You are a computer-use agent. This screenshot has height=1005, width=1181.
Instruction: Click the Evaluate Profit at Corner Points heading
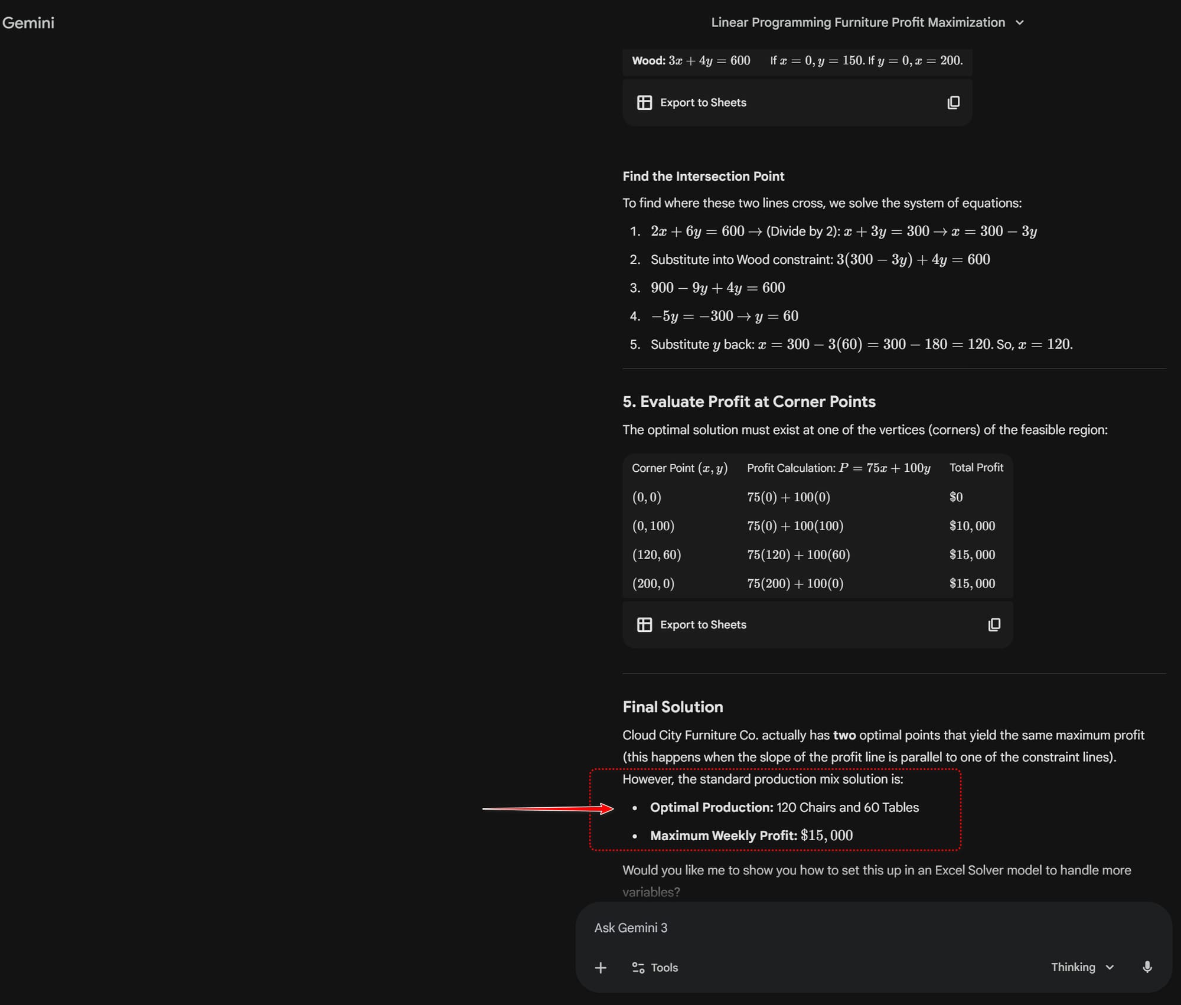[749, 402]
